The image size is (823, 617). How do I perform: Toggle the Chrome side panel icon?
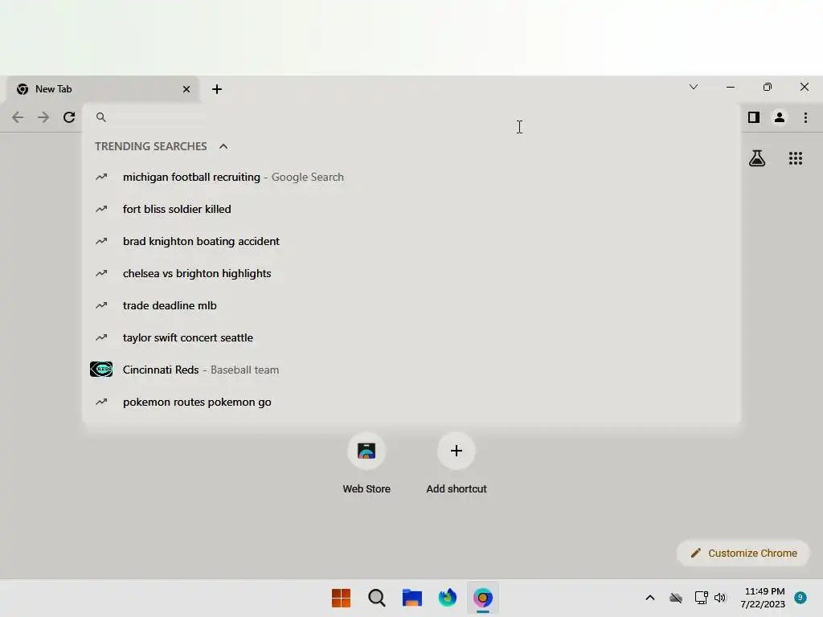[754, 117]
